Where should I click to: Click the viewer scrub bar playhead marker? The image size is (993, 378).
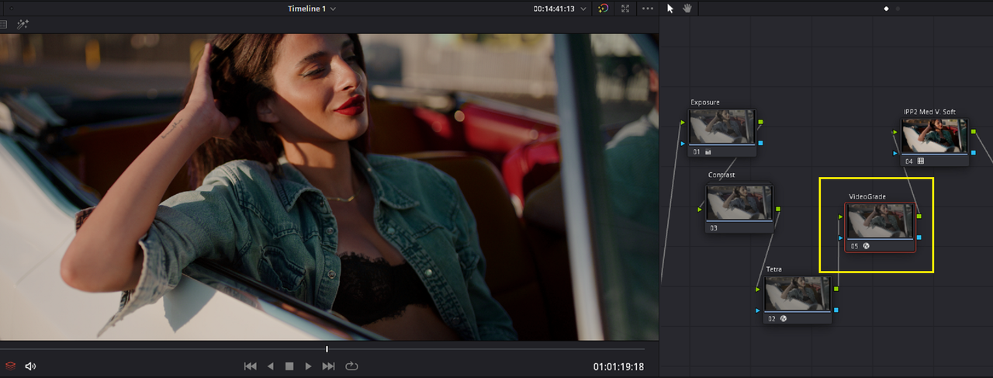[327, 349]
